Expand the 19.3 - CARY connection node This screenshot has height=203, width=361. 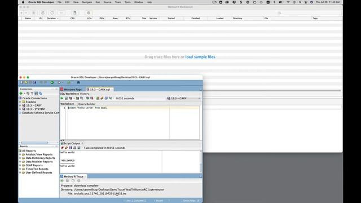click(x=20, y=105)
